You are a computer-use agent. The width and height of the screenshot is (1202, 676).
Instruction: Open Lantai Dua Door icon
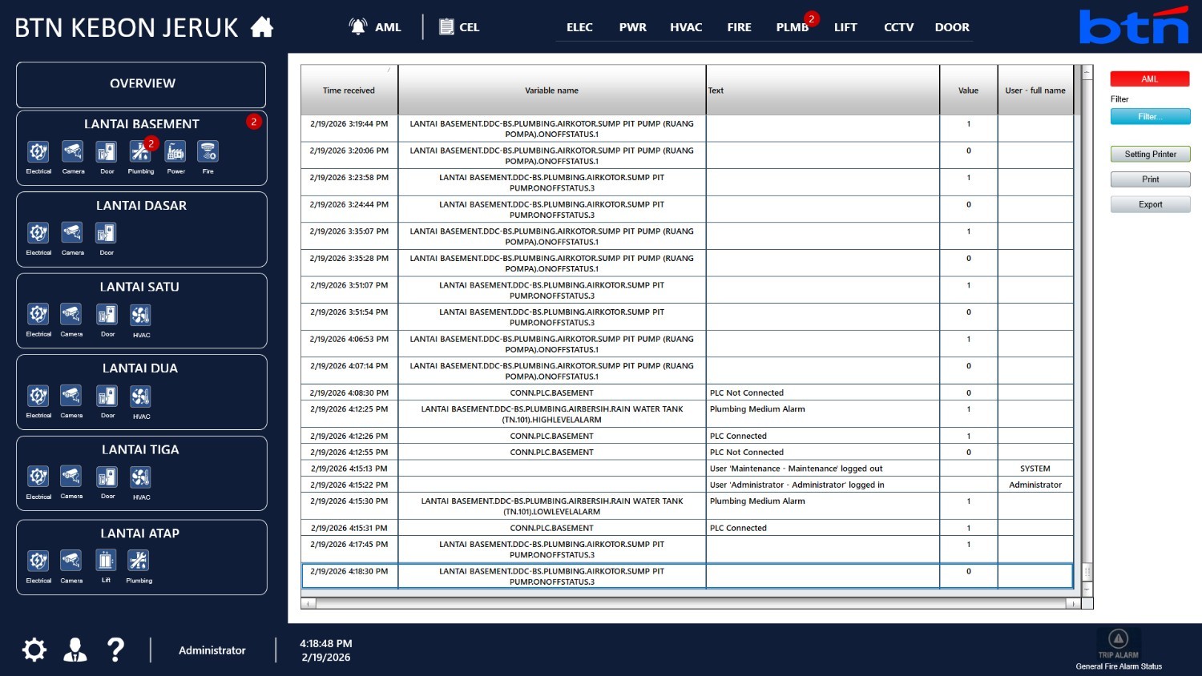[x=107, y=396]
